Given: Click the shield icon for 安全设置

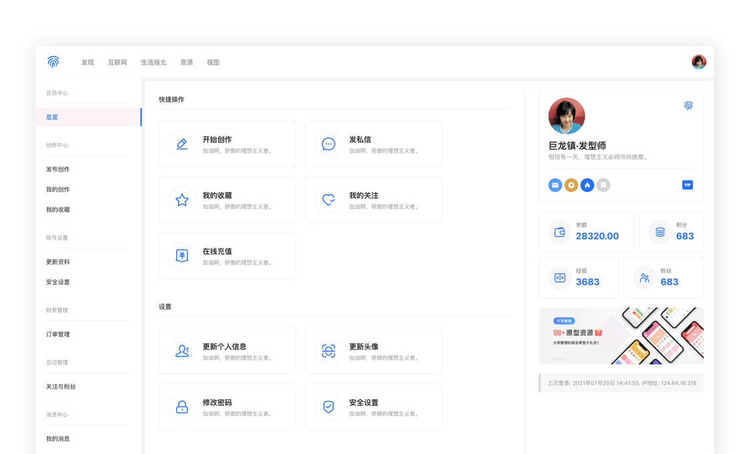Looking at the screenshot, I should 329,407.
